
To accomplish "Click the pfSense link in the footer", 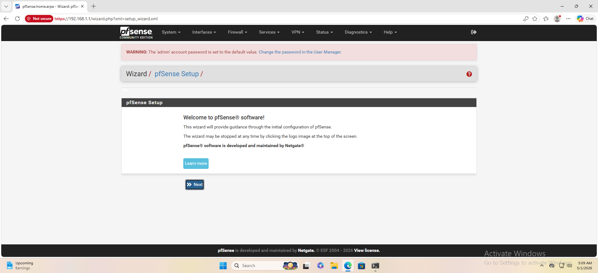I will 226,251.
